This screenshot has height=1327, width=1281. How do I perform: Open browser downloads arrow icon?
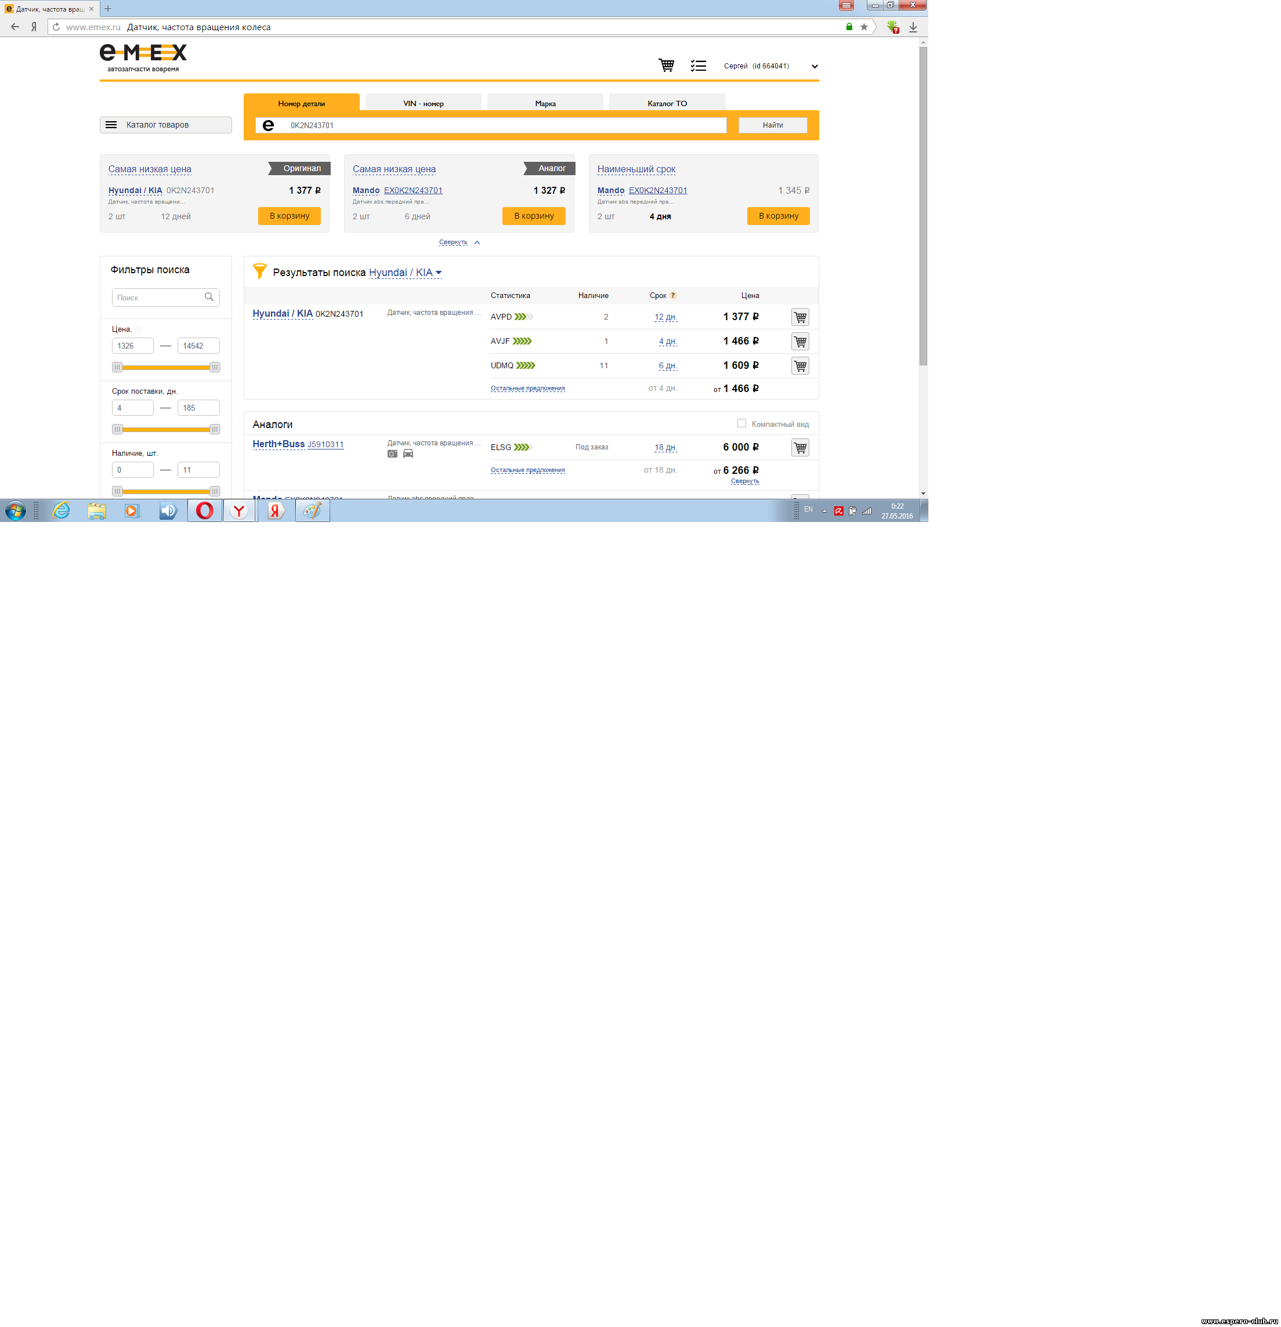tap(913, 27)
